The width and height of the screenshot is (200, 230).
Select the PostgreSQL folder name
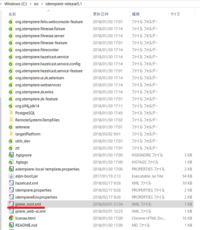(x=25, y=113)
